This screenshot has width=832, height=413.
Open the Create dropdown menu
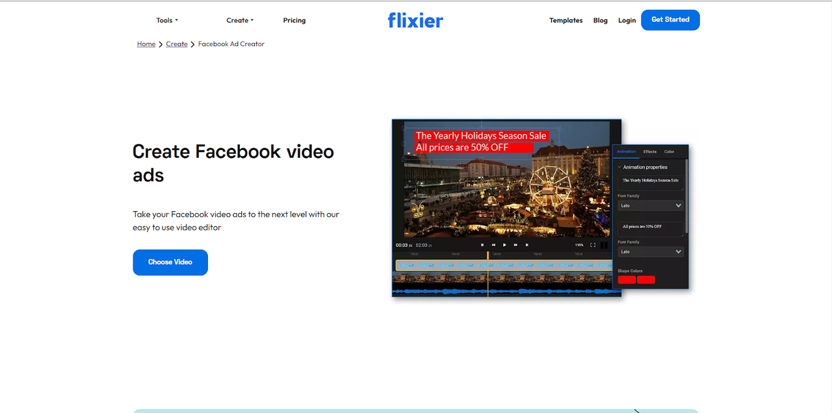[x=240, y=20]
